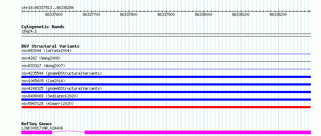Click the thin line under nsv833317
The width and height of the screenshot is (321, 136).
(166, 69)
